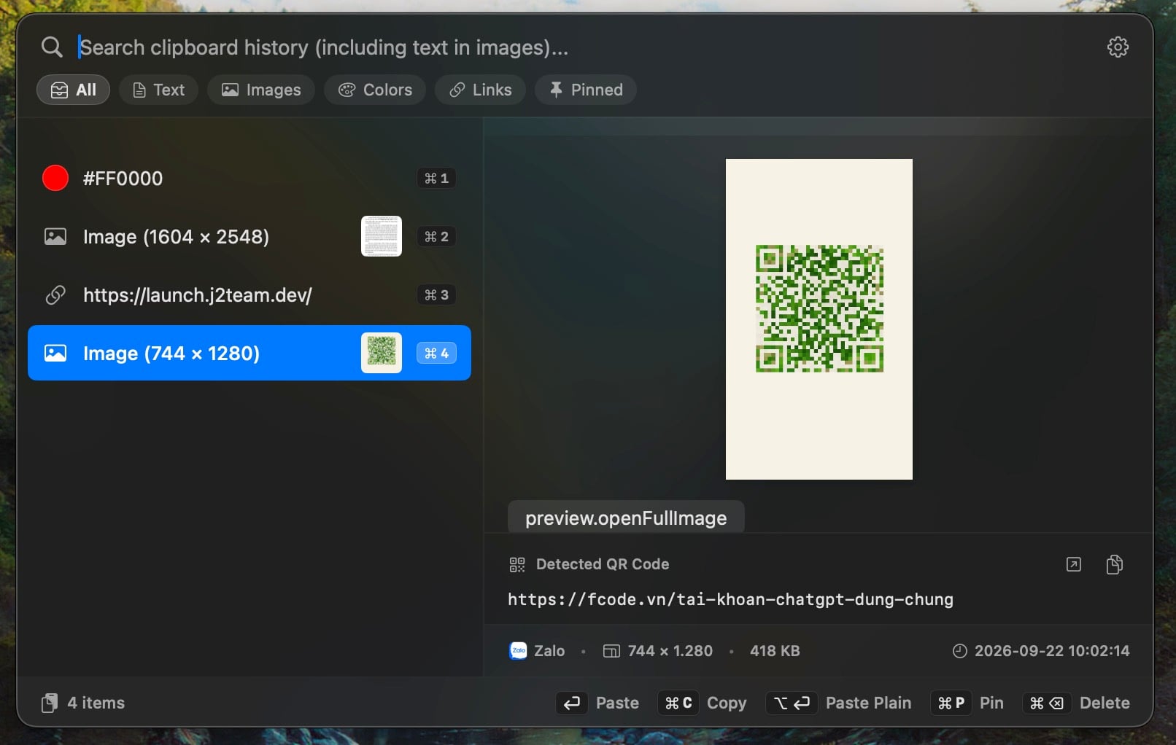1176x745 pixels.
Task: Click the Paste action button
Action: pos(597,703)
